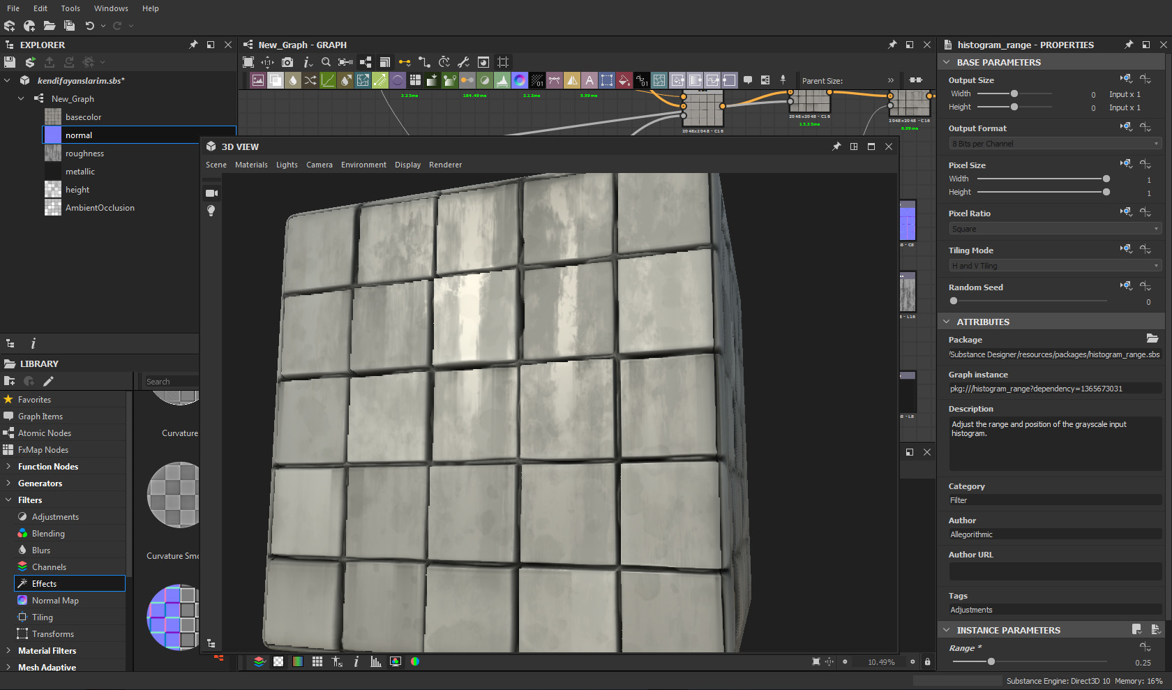This screenshot has height=690, width=1172.
Task: Open the histogram icon in 3D View toolbar
Action: 375,661
